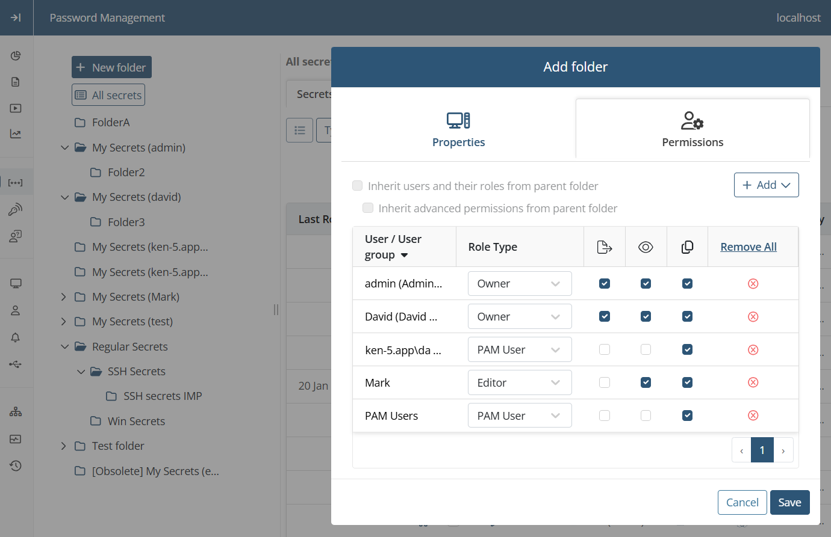Open the key broadcast sidebar icon
Viewport: 831px width, 537px height.
tap(16, 209)
